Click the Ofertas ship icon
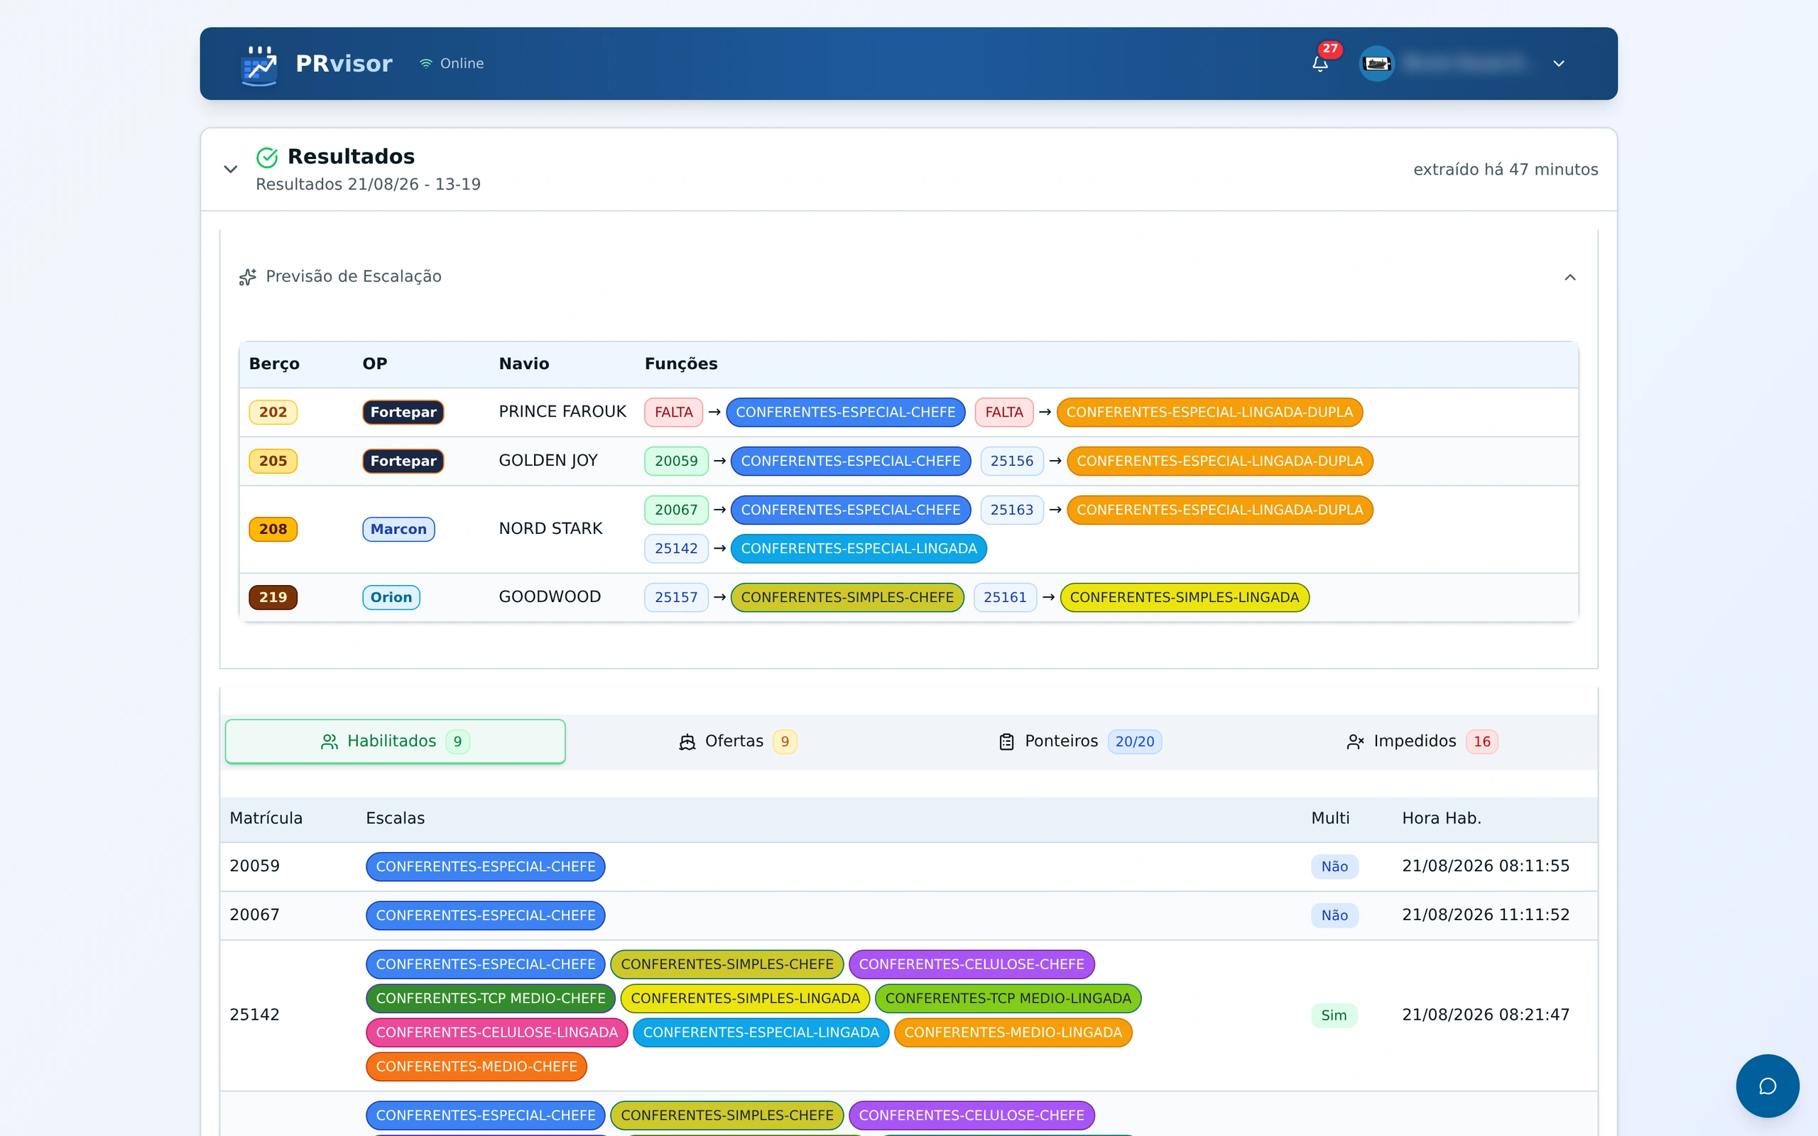This screenshot has height=1136, width=1818. click(687, 743)
